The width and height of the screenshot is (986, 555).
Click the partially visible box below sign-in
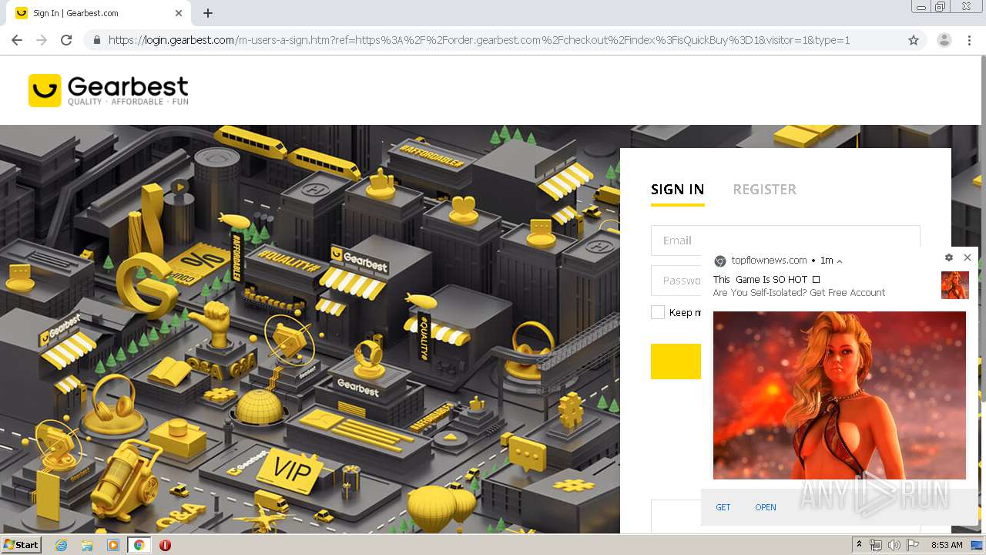[676, 516]
